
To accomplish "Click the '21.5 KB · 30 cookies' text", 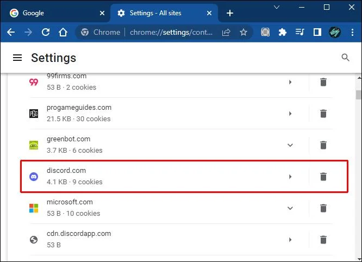I will coord(78,118).
